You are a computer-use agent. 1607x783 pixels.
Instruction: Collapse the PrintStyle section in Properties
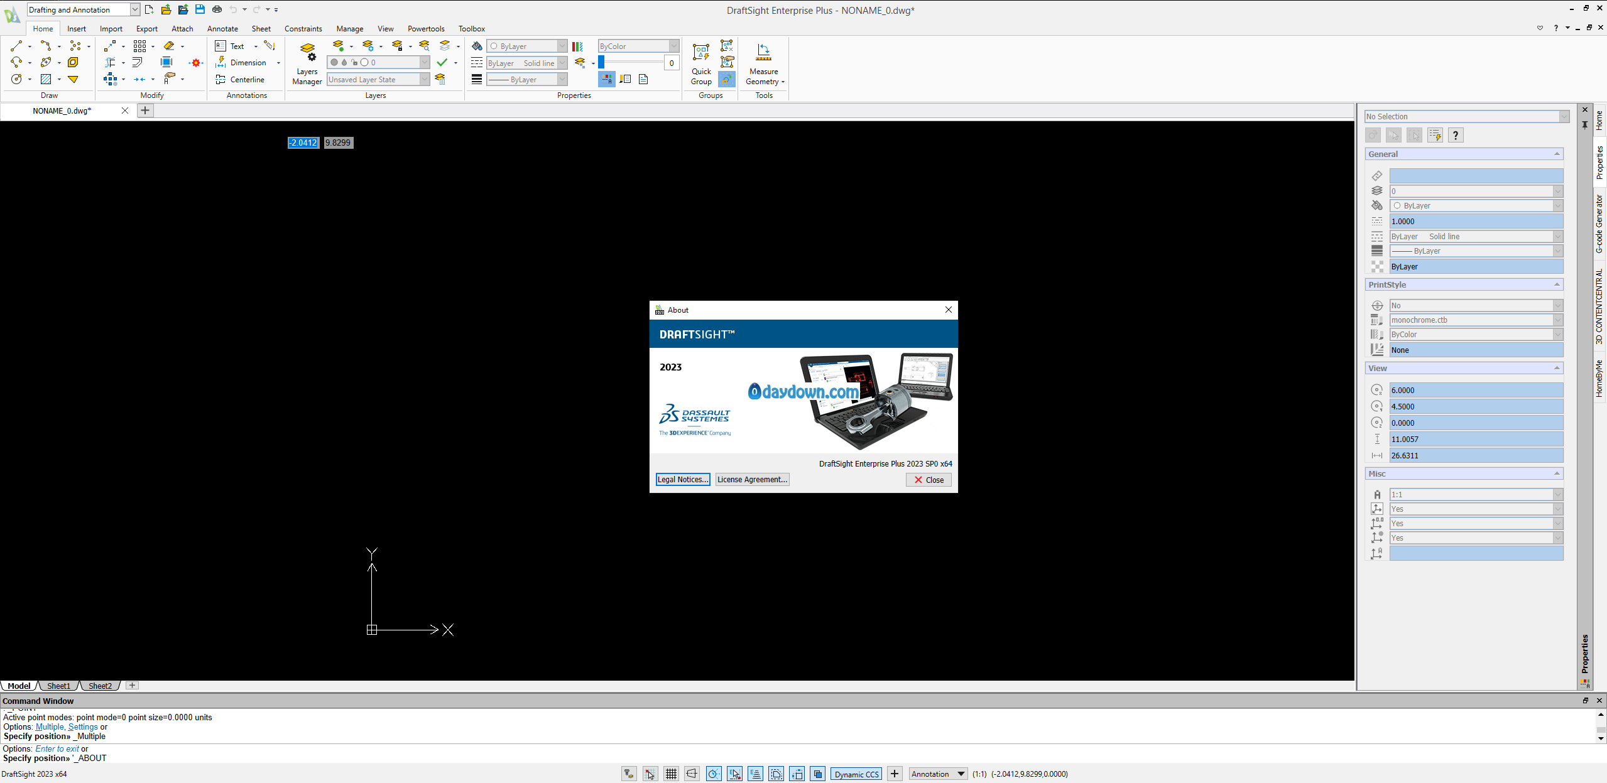[1557, 285]
